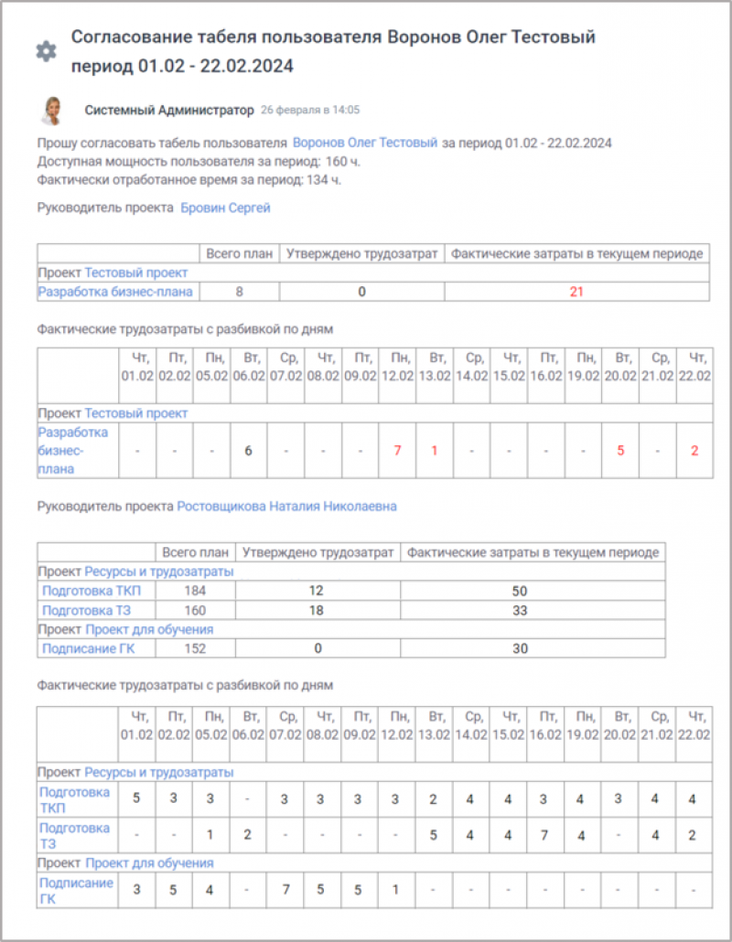Click the settings gear icon beside the title

tap(46, 52)
